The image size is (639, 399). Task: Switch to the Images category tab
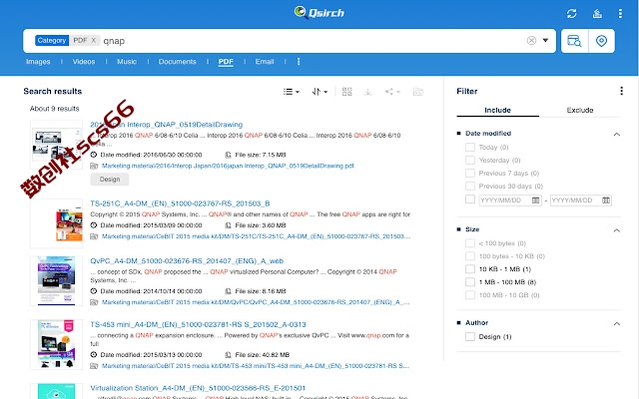(38, 62)
